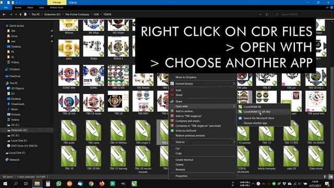The width and height of the screenshot is (334, 188).
Task: Select the TBK-20 MU file
Action: 93,158
